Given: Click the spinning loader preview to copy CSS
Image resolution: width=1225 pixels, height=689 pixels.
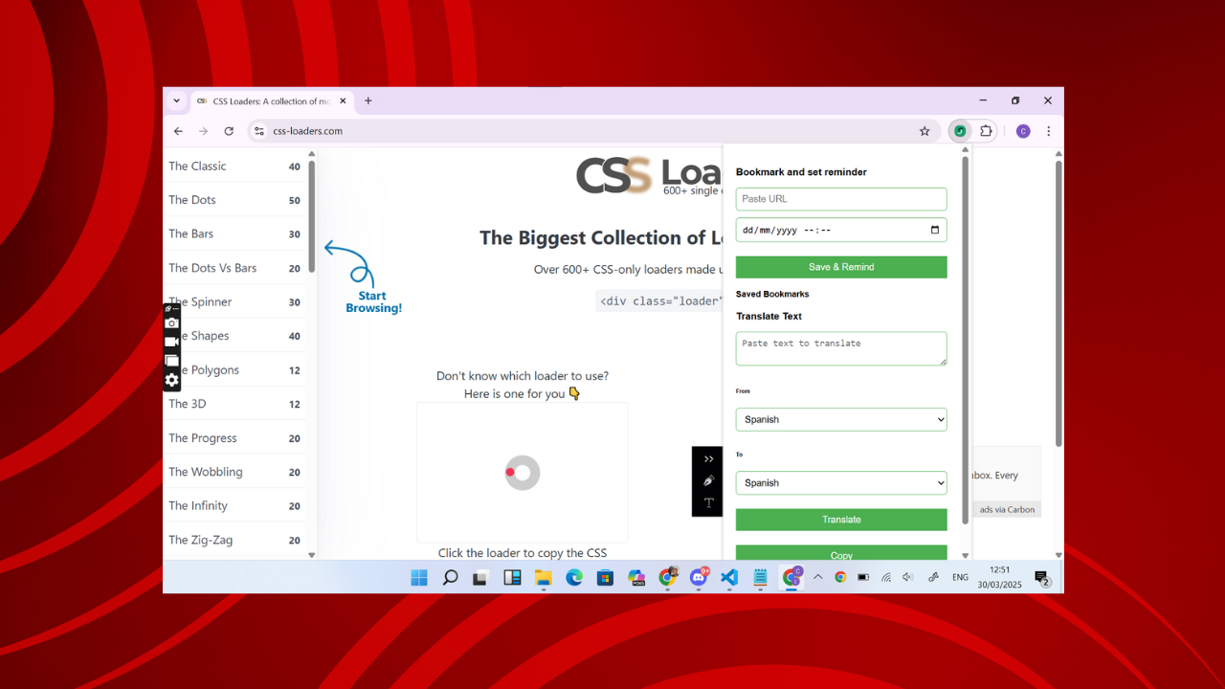Looking at the screenshot, I should [523, 473].
